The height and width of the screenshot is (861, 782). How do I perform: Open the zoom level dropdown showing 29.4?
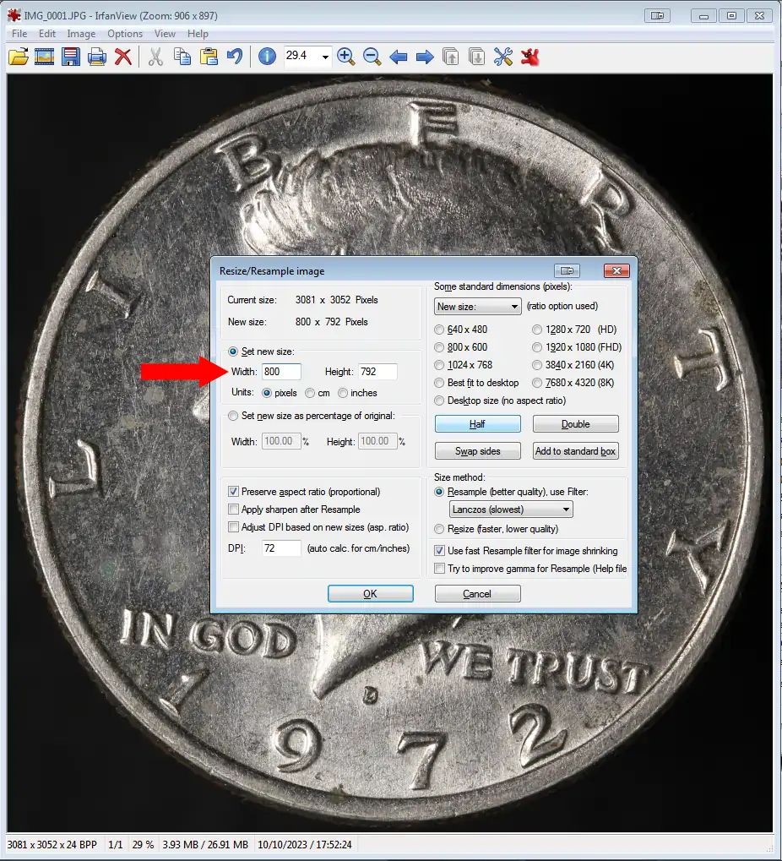coord(325,57)
